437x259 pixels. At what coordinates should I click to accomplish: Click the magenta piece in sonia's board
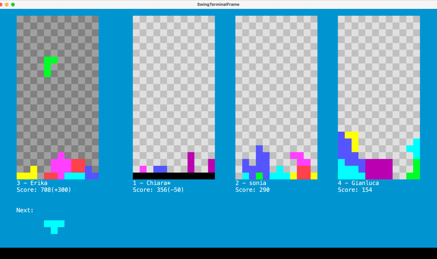pos(301,159)
